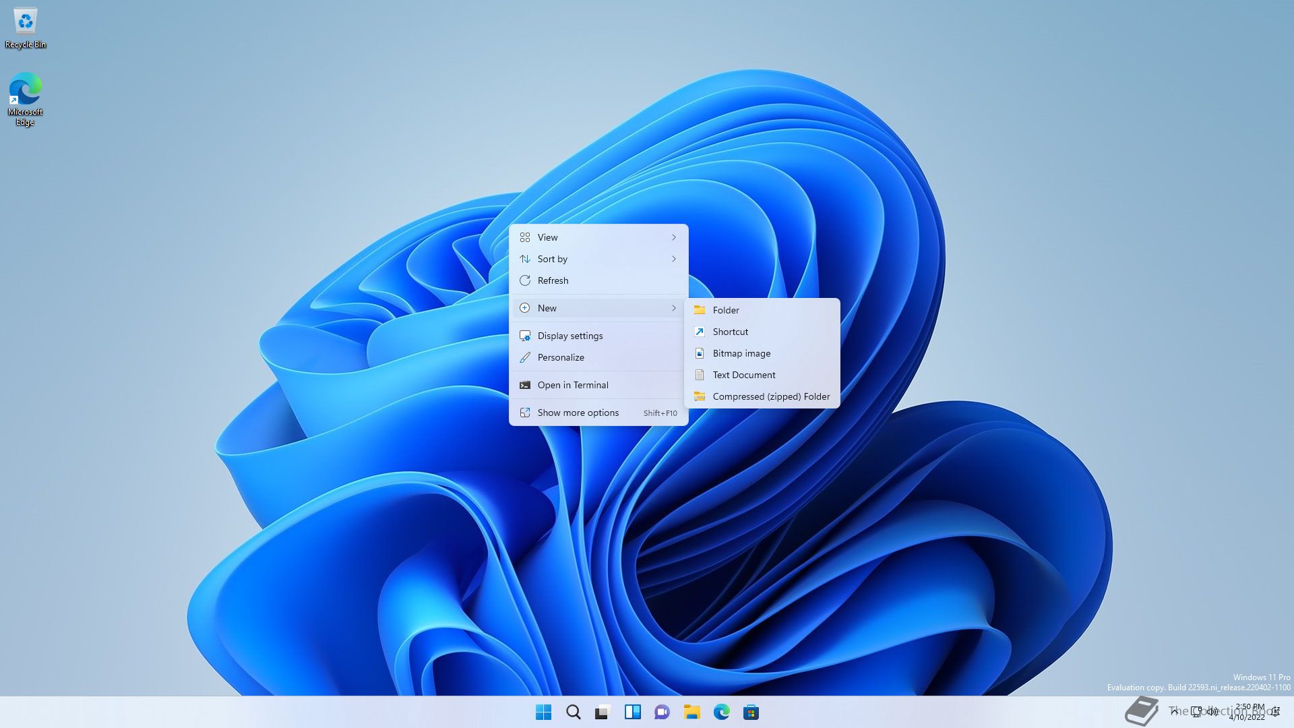Screen dimensions: 1294x728
Task: Click the View grid icon in context menu
Action: coord(525,237)
